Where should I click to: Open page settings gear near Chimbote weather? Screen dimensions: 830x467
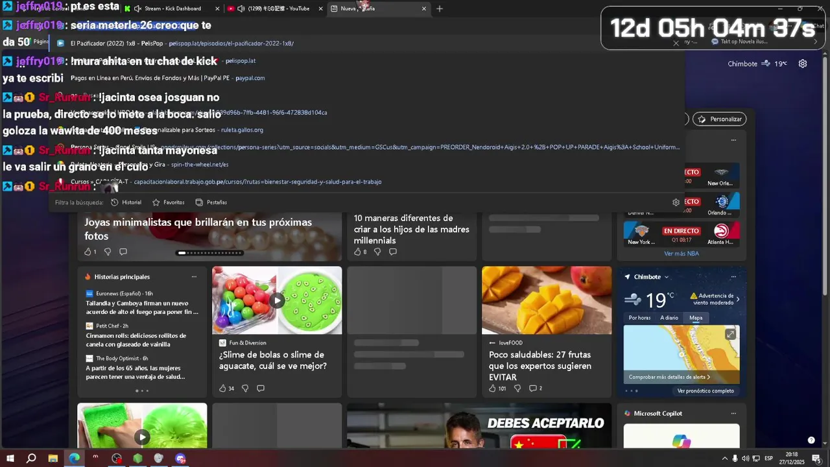point(803,64)
